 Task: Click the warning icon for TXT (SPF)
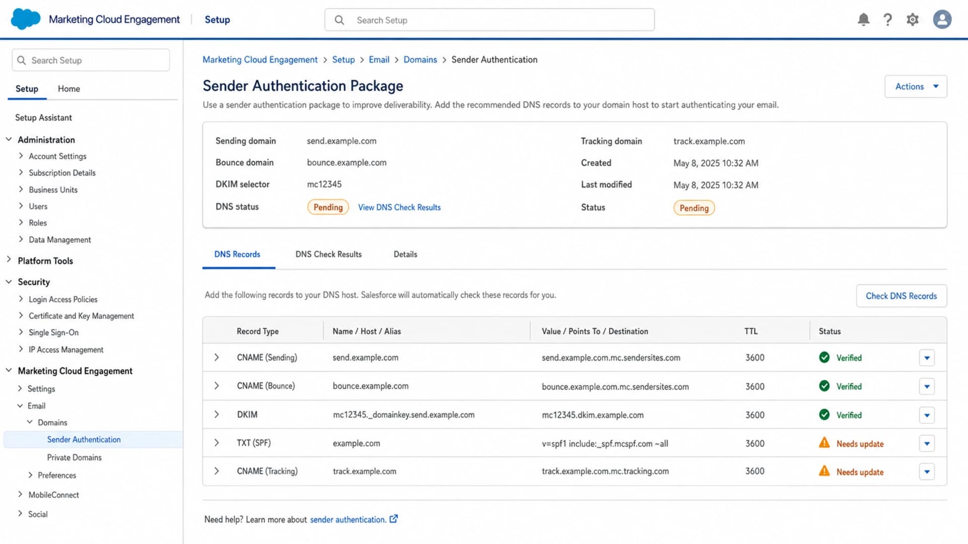[824, 443]
